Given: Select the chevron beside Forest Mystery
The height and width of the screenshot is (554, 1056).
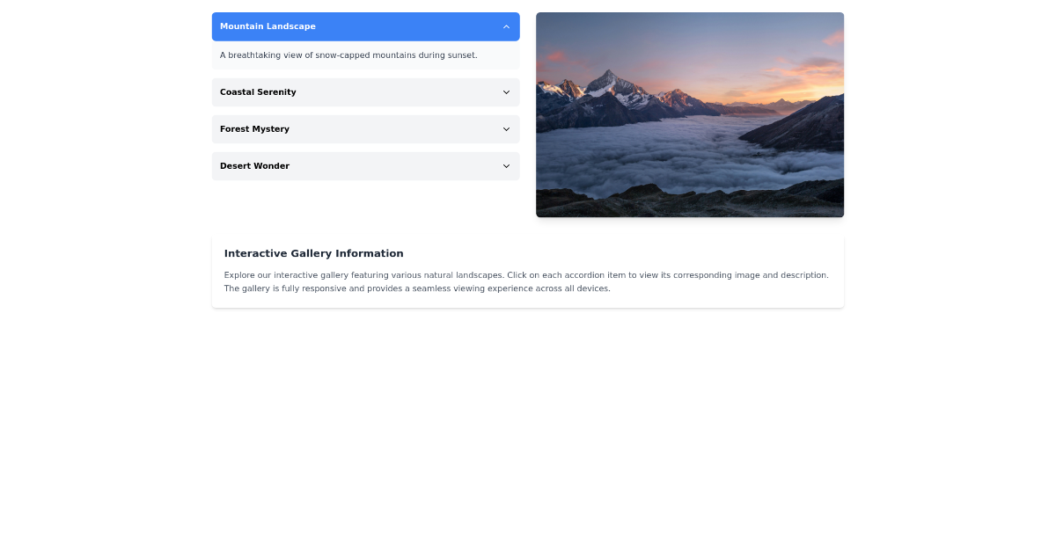Looking at the screenshot, I should (506, 129).
